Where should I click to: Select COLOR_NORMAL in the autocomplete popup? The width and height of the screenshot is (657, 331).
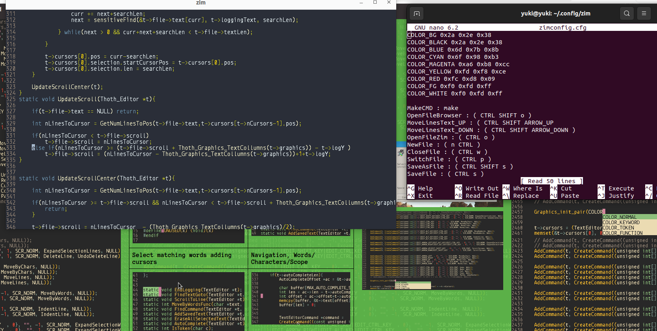[629, 217]
